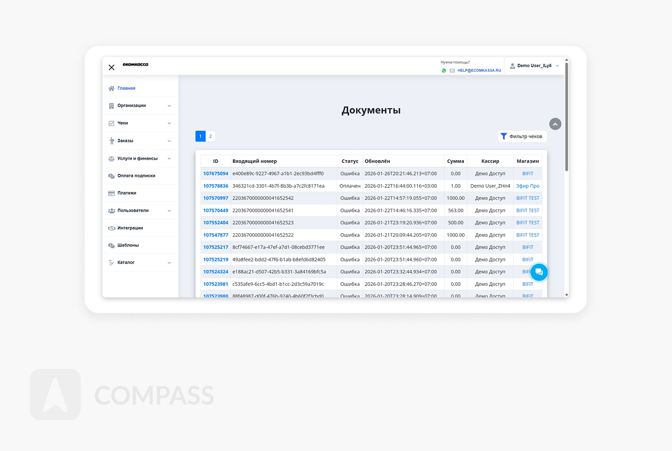Image resolution: width=672 pixels, height=451 pixels.
Task: Open the Demo User_ILy6 account dropdown
Action: (x=535, y=66)
